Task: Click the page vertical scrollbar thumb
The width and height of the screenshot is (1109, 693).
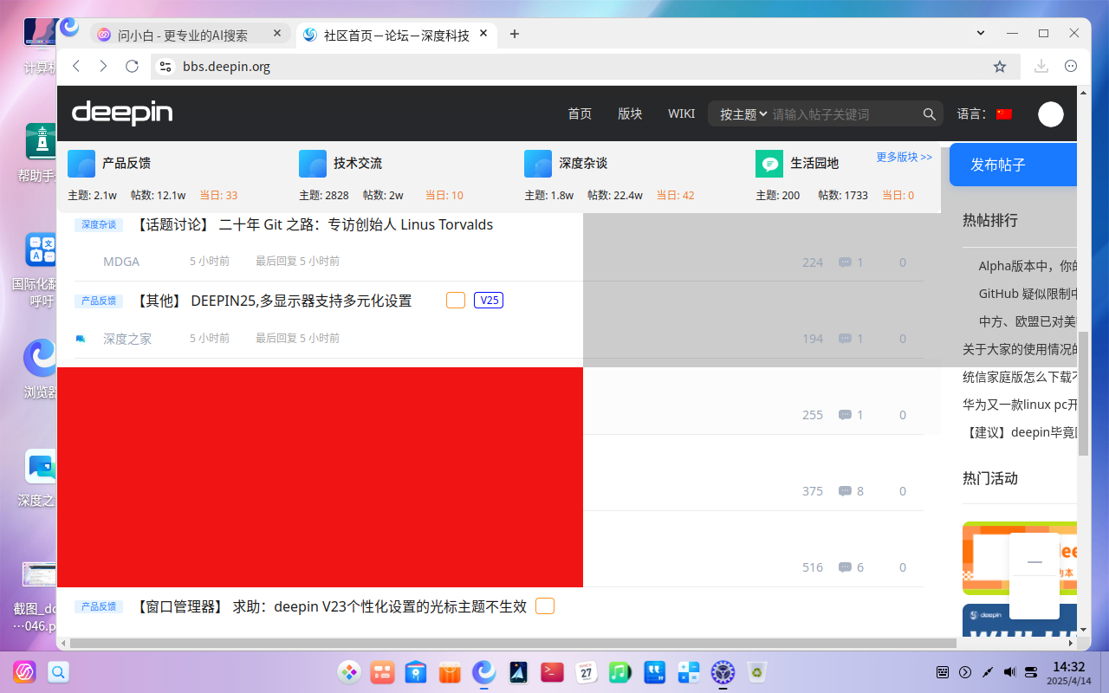Action: (x=1083, y=392)
